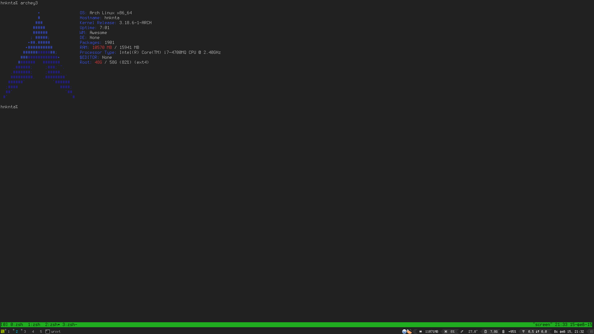594x334 pixels.
Task: Select tmux window 0:zsh
Action: tap(17, 324)
